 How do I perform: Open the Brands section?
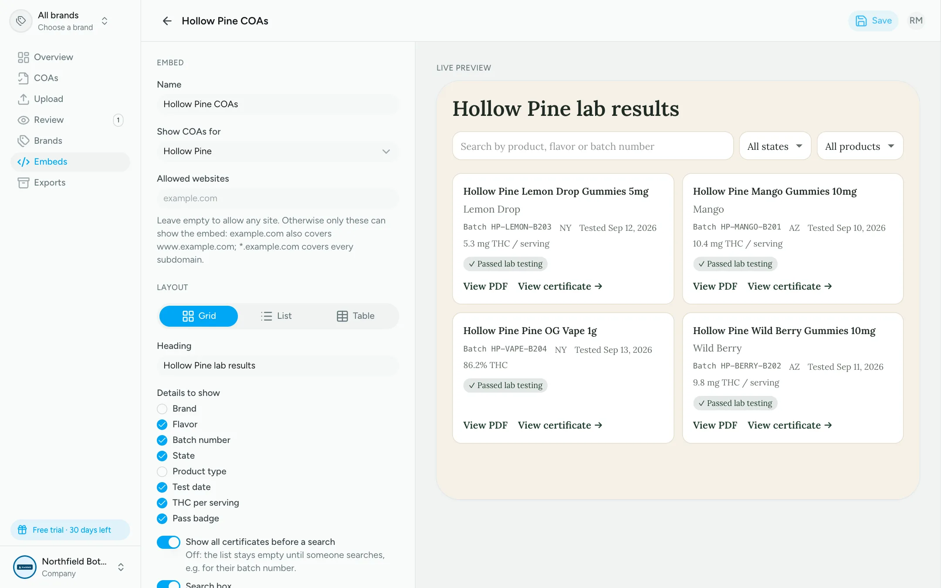pyautogui.click(x=70, y=141)
